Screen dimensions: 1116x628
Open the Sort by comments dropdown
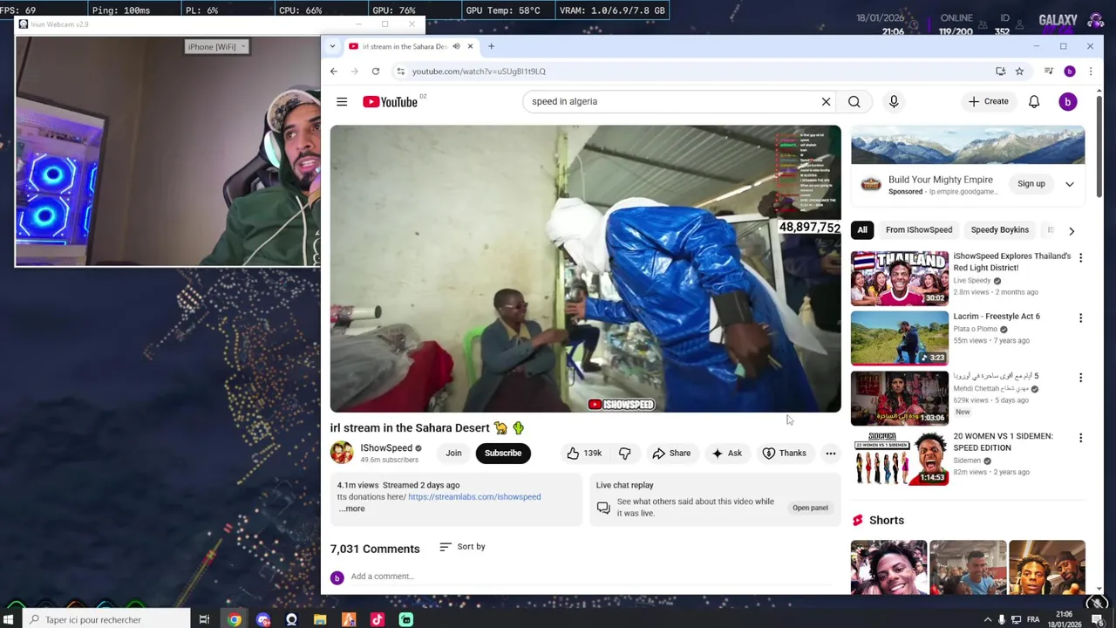[462, 547]
